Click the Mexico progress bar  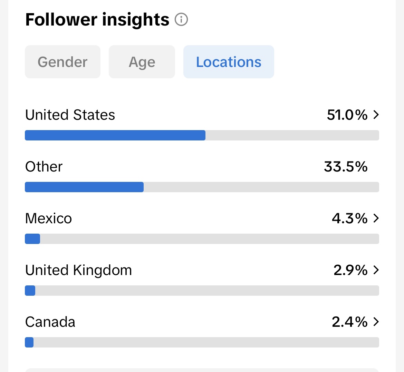(x=202, y=239)
